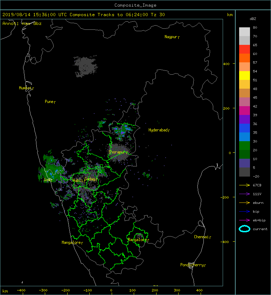The height and width of the screenshot is (295, 271).
Task: Click the Composite_Image title text
Action: coord(135,5)
